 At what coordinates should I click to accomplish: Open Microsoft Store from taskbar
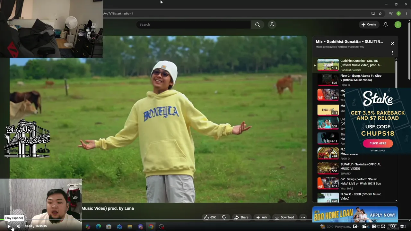109,227
